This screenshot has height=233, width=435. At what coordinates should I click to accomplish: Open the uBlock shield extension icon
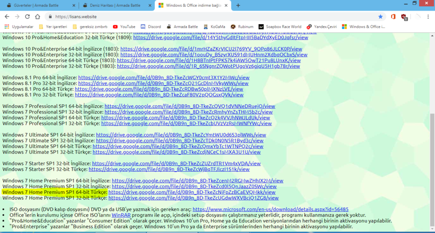[x=404, y=17]
